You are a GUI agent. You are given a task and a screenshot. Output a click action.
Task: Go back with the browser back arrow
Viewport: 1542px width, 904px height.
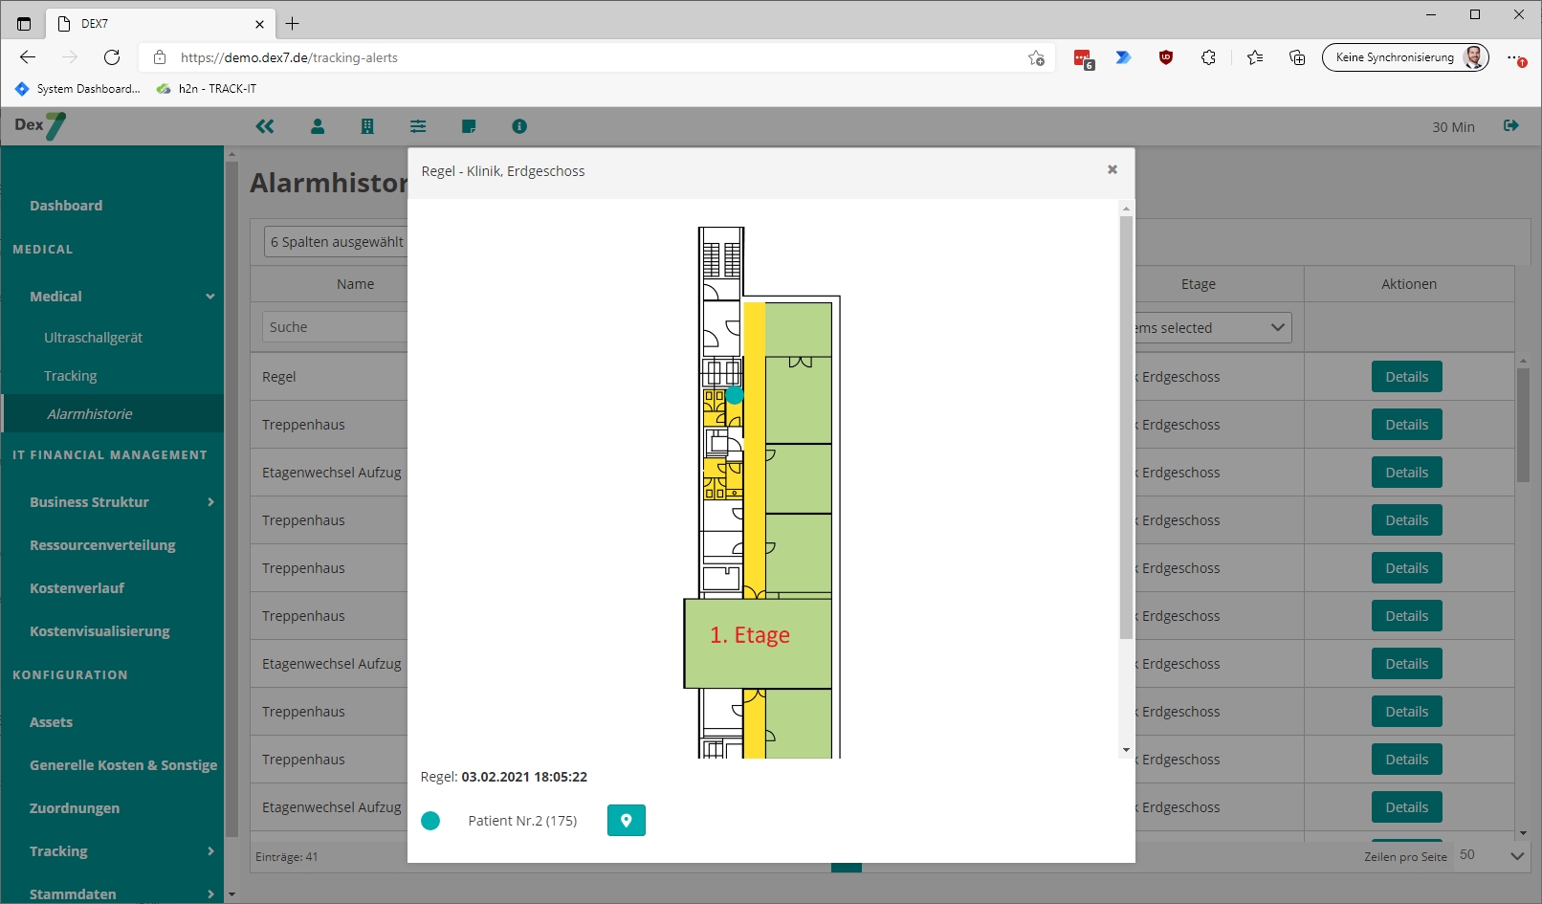point(28,57)
